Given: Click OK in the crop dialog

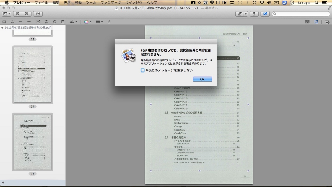Looking at the screenshot, I should click(203, 79).
